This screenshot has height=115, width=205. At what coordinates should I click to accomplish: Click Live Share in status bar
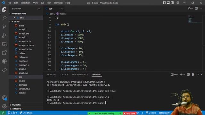pos(26,113)
